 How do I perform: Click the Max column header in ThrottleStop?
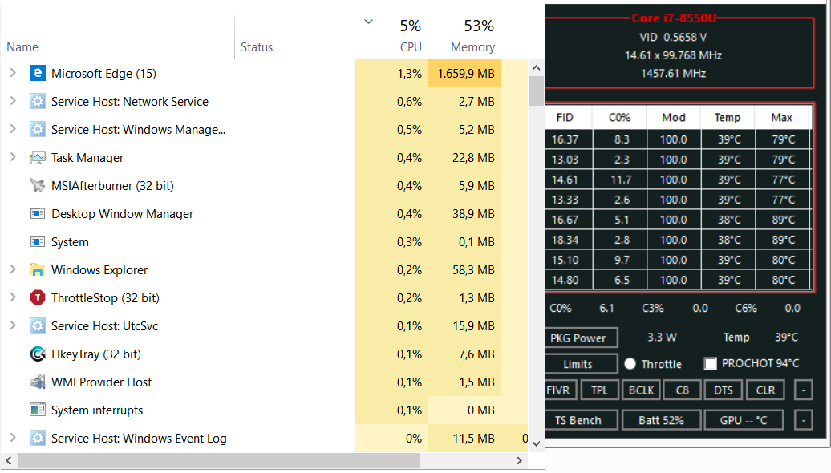pos(782,118)
